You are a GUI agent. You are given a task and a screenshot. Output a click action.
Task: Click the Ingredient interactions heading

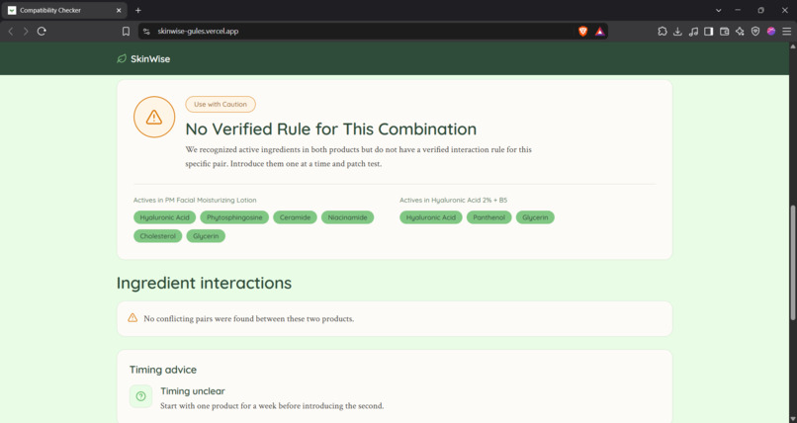(204, 283)
